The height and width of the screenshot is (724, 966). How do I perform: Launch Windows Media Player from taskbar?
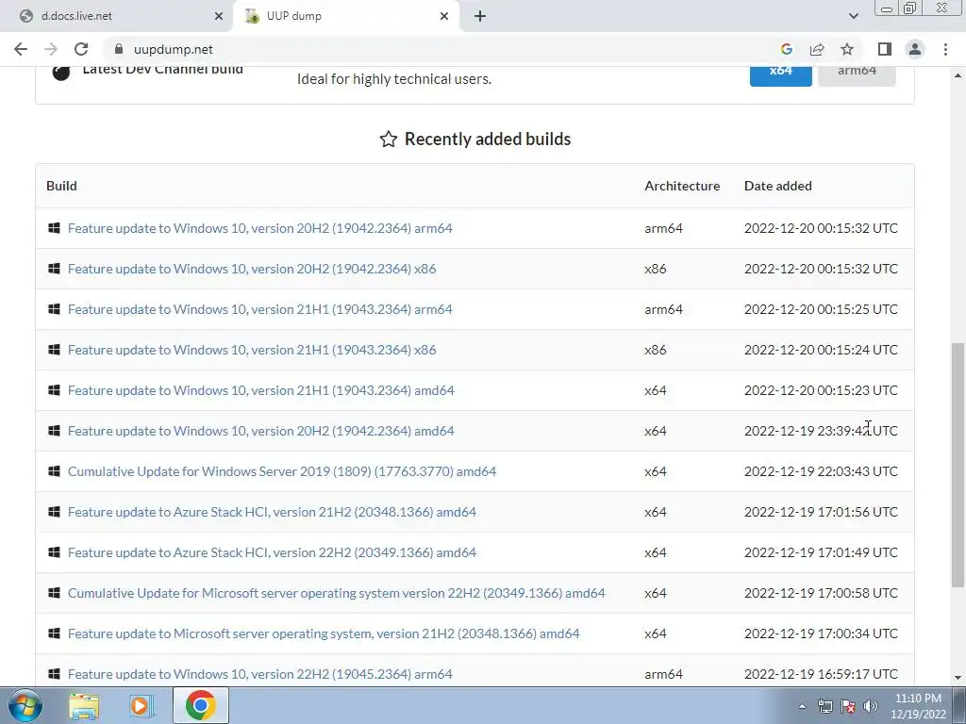coord(142,706)
